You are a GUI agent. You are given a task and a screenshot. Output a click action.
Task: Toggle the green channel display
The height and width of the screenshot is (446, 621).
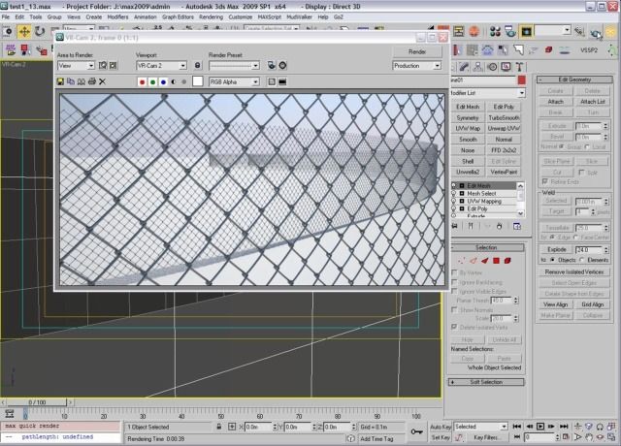click(153, 81)
